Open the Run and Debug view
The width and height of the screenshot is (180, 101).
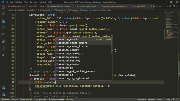pos(3,27)
